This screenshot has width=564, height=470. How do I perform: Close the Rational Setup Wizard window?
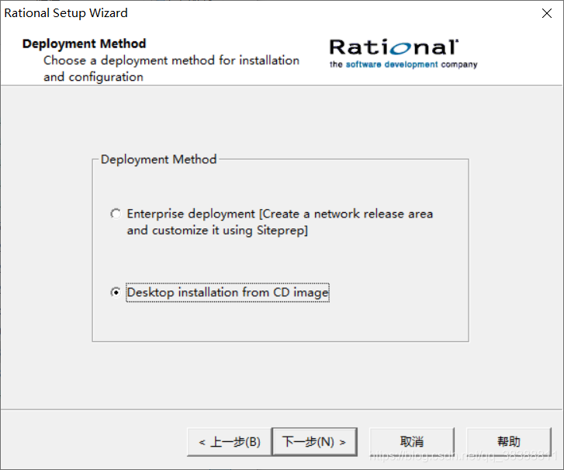(x=547, y=13)
